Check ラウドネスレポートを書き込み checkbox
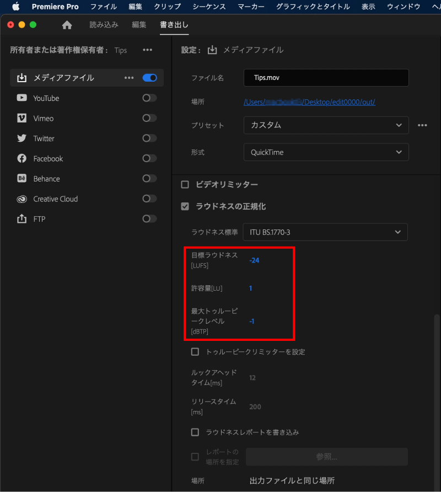The width and height of the screenshot is (441, 492). (x=195, y=432)
